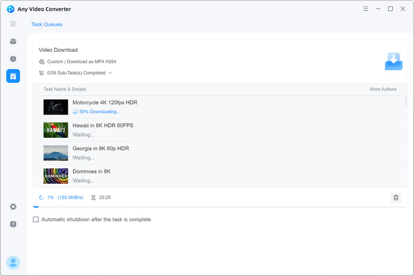Open the Toolbox sidebar icon

coord(13,41)
